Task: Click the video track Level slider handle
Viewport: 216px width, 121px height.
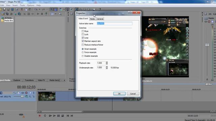Action: click(22, 96)
